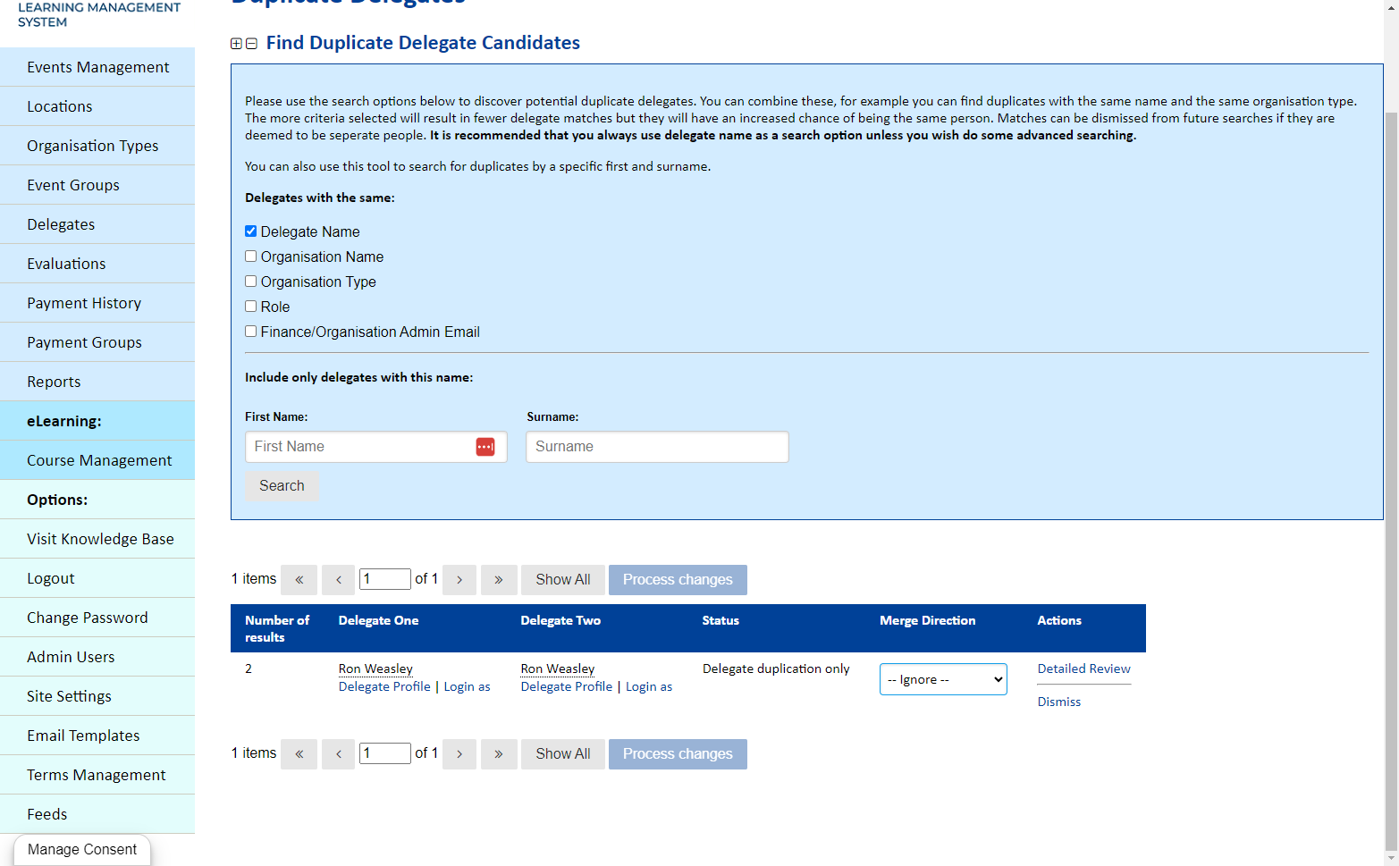The image size is (1399, 866).
Task: Open Detailed Review link
Action: click(x=1083, y=668)
